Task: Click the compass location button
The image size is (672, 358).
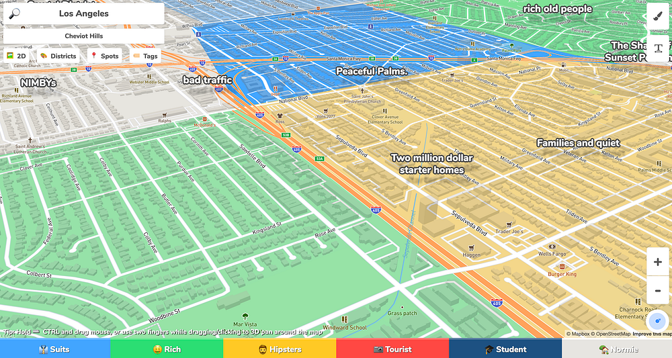Action: pos(657,321)
